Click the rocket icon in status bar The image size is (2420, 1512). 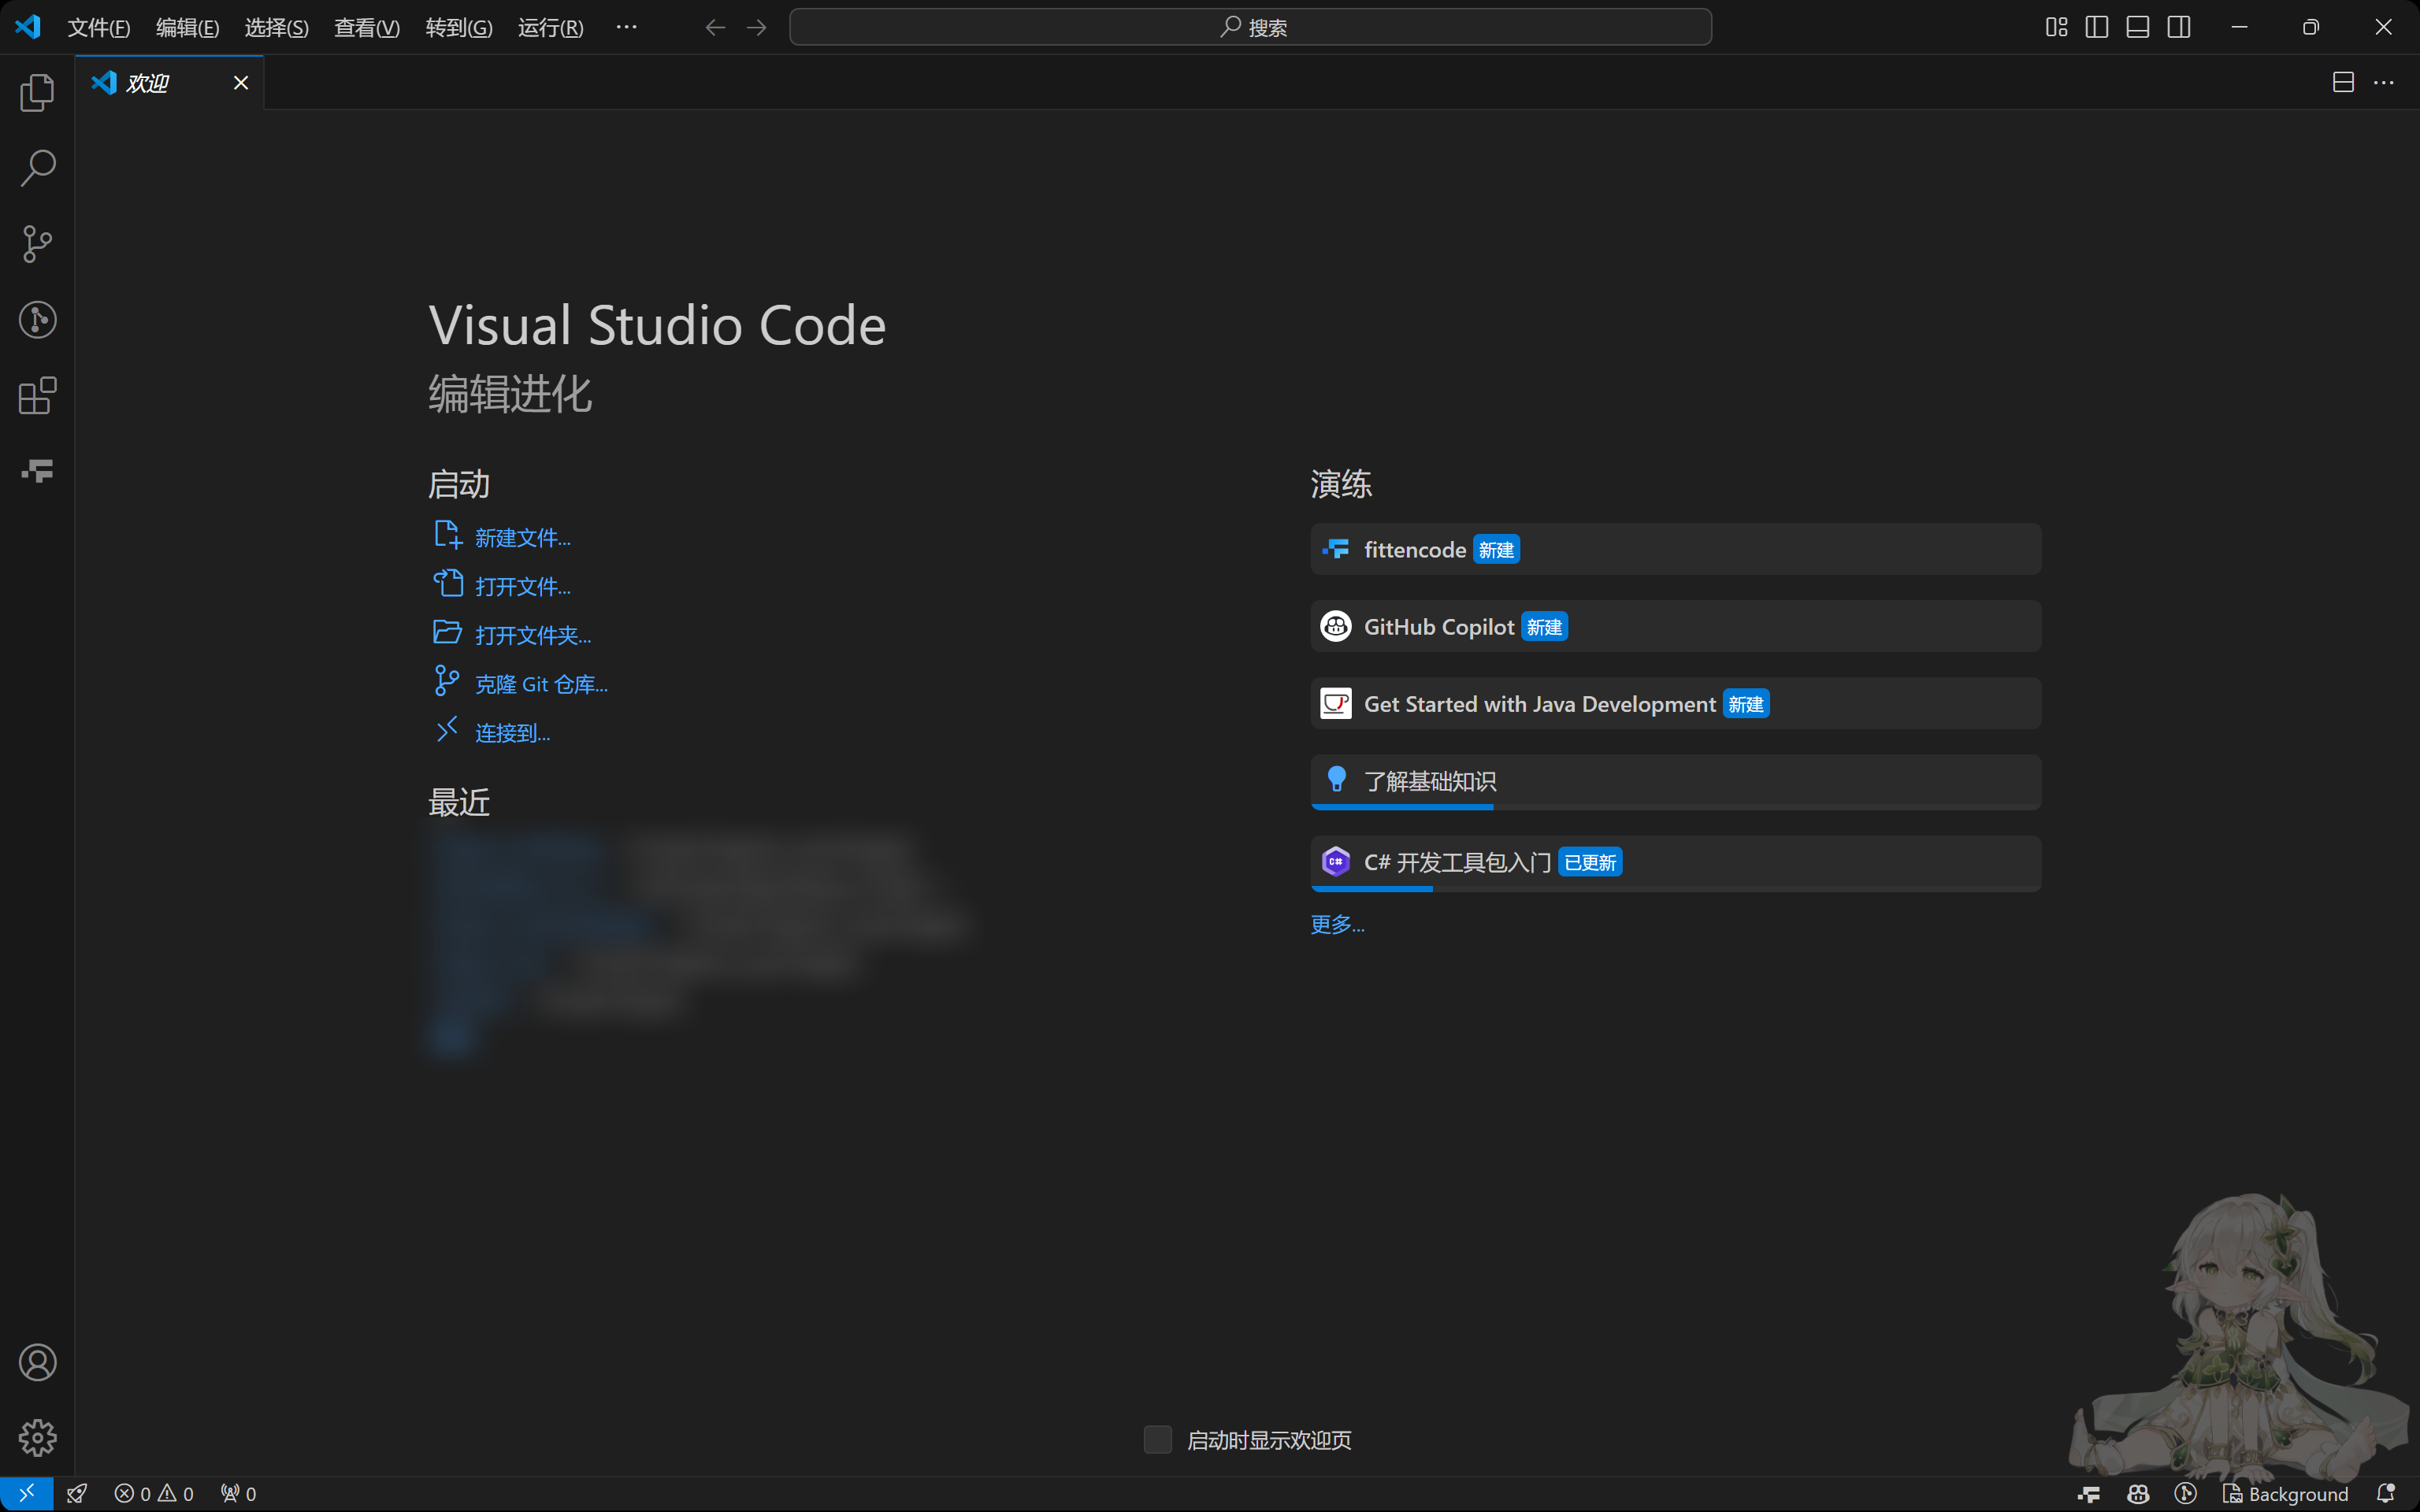point(77,1493)
